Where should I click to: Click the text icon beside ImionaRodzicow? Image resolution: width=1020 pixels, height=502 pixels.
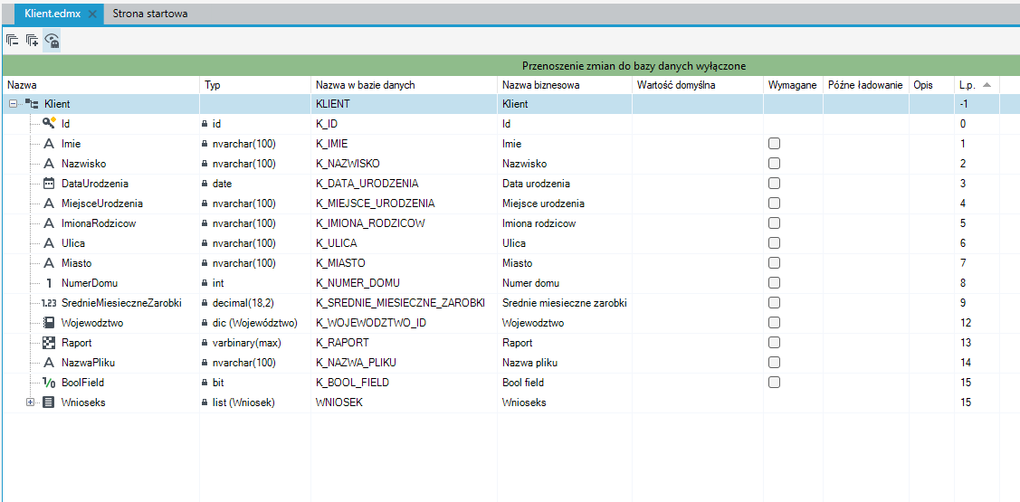point(49,223)
